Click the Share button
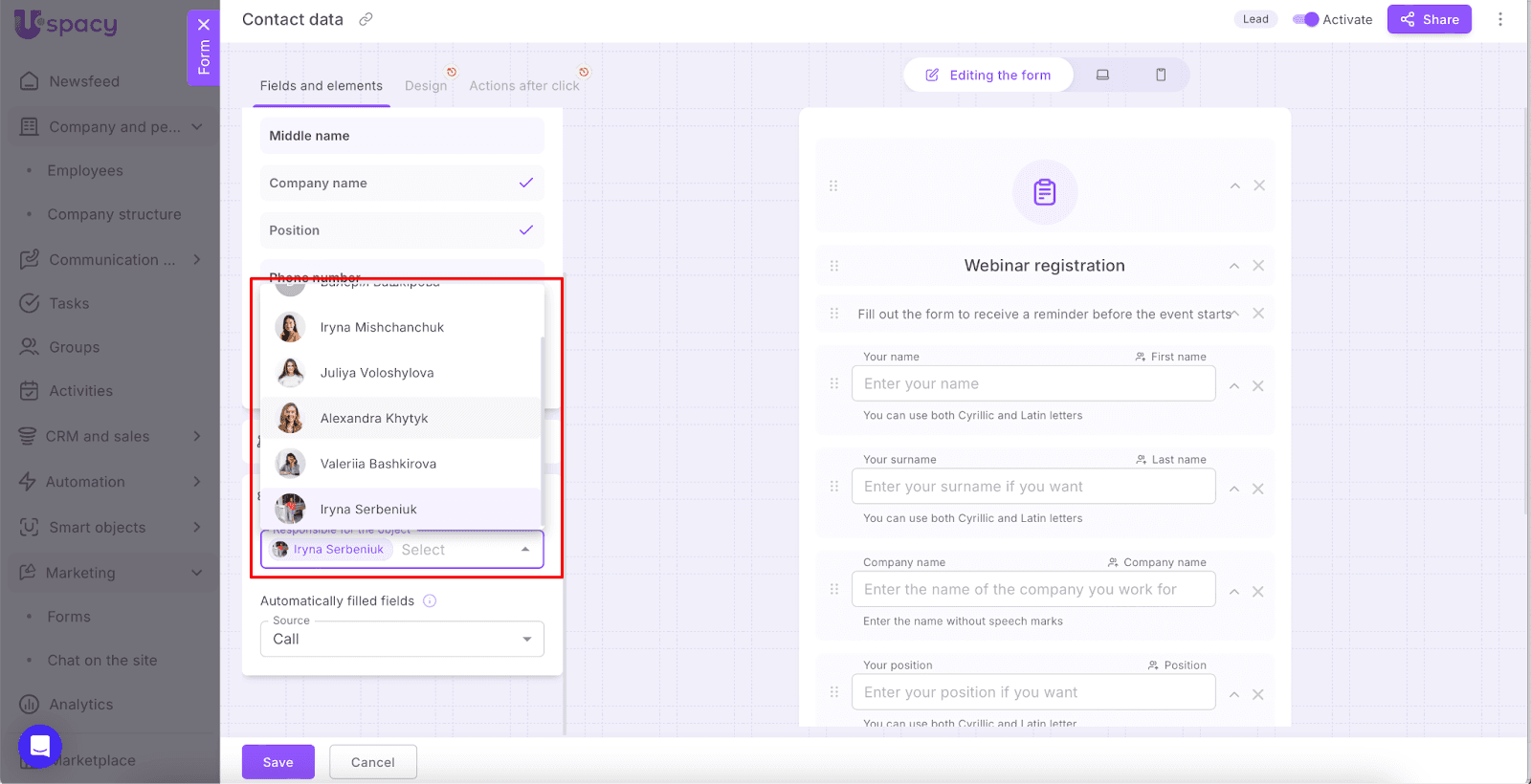The image size is (1531, 784). click(1430, 19)
